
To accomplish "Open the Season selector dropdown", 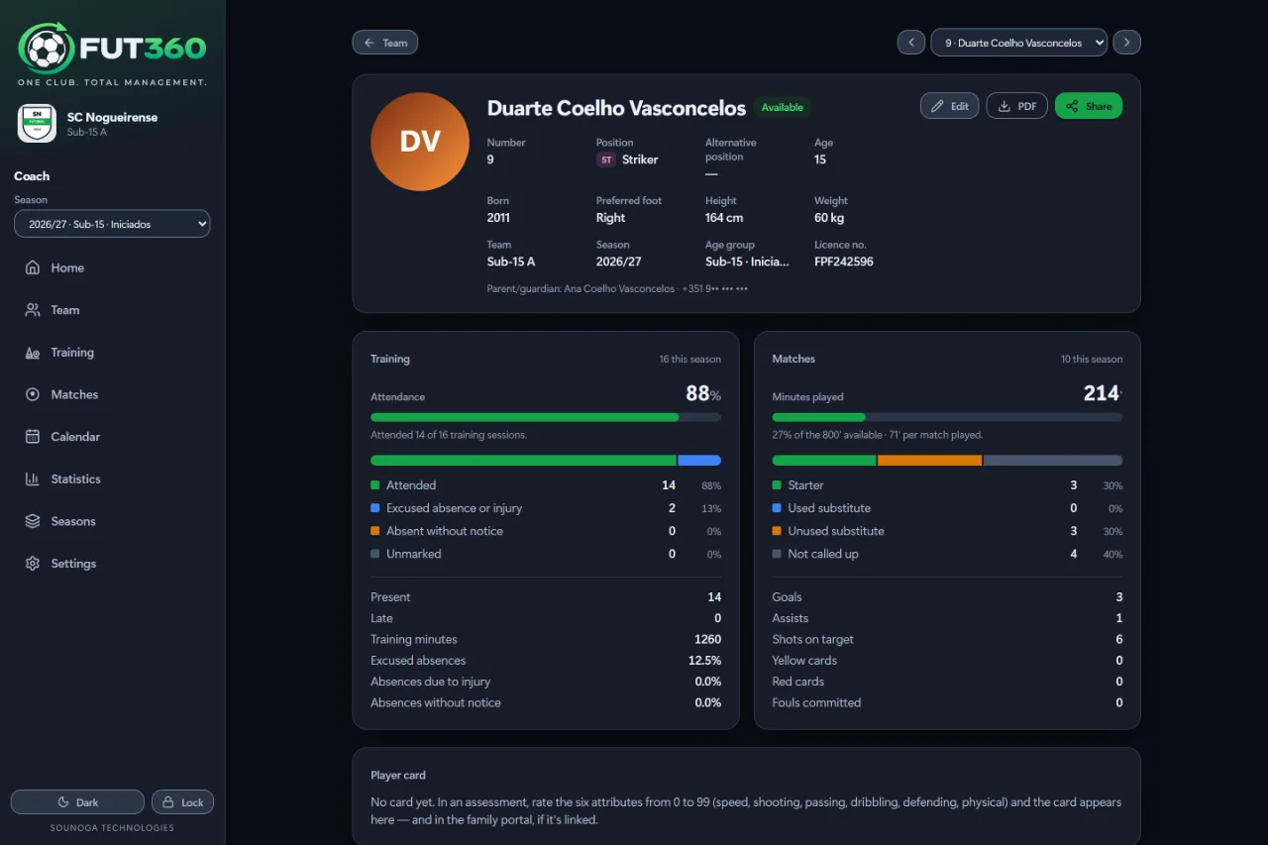I will click(112, 224).
